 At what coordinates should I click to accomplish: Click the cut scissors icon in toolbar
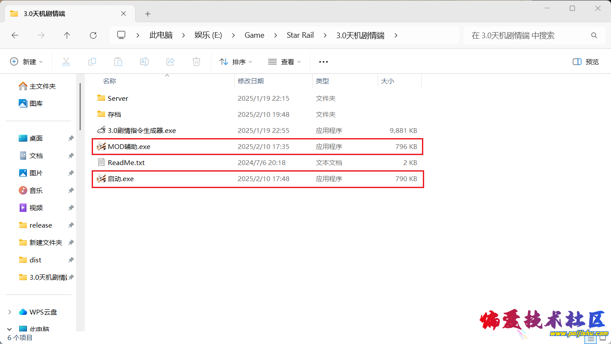(x=66, y=62)
